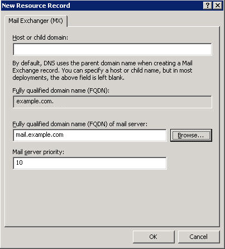Click the Mail server priority field
The height and width of the screenshot is (249, 225).
click(90, 163)
